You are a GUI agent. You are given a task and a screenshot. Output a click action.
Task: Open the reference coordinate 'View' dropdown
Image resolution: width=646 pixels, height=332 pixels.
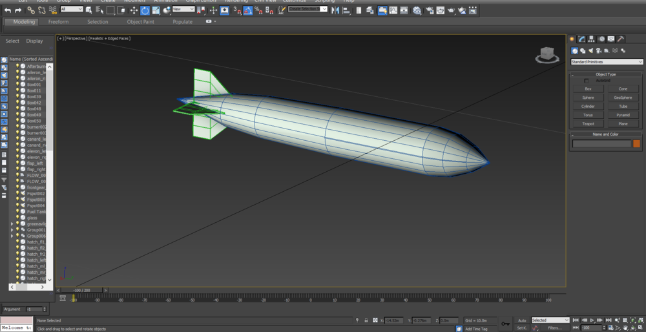click(183, 8)
